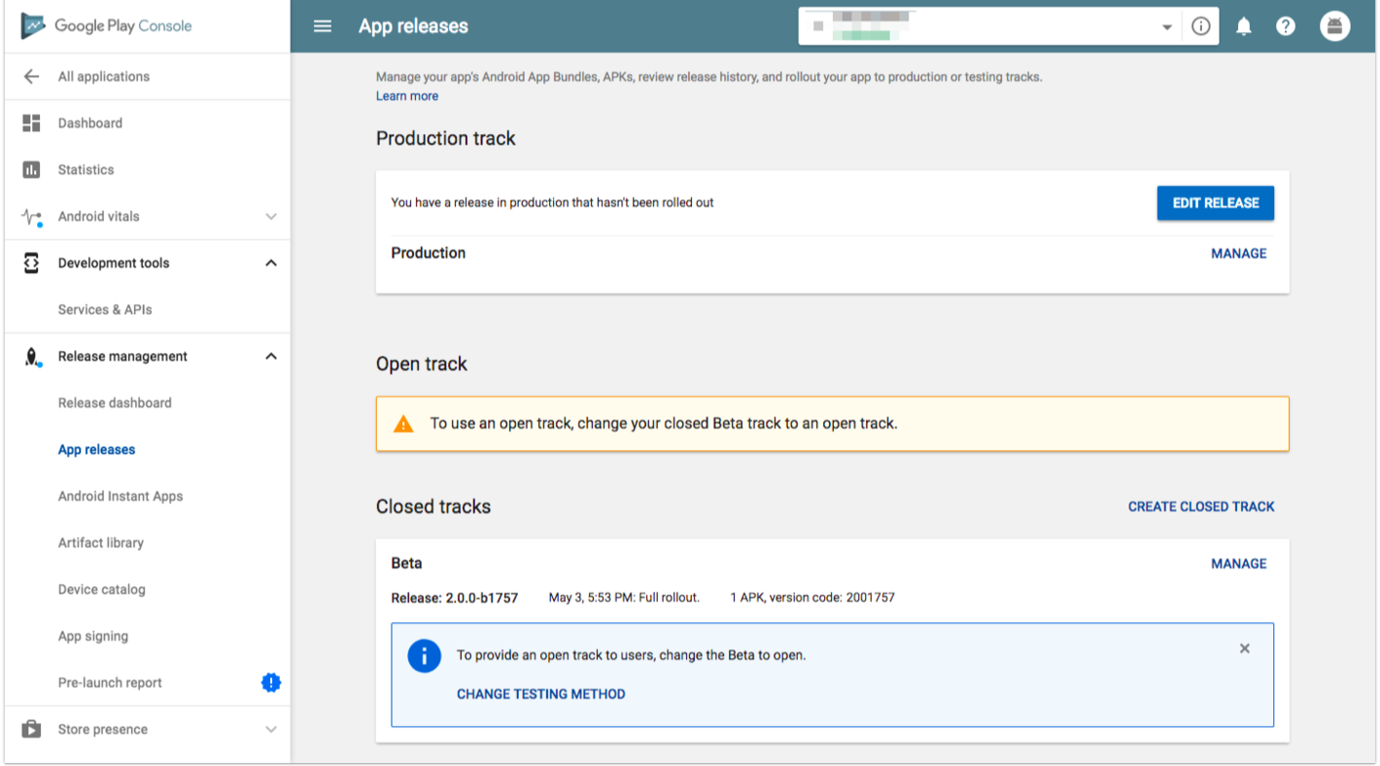This screenshot has height=766, width=1380.
Task: Go to App signing page
Action: point(93,636)
